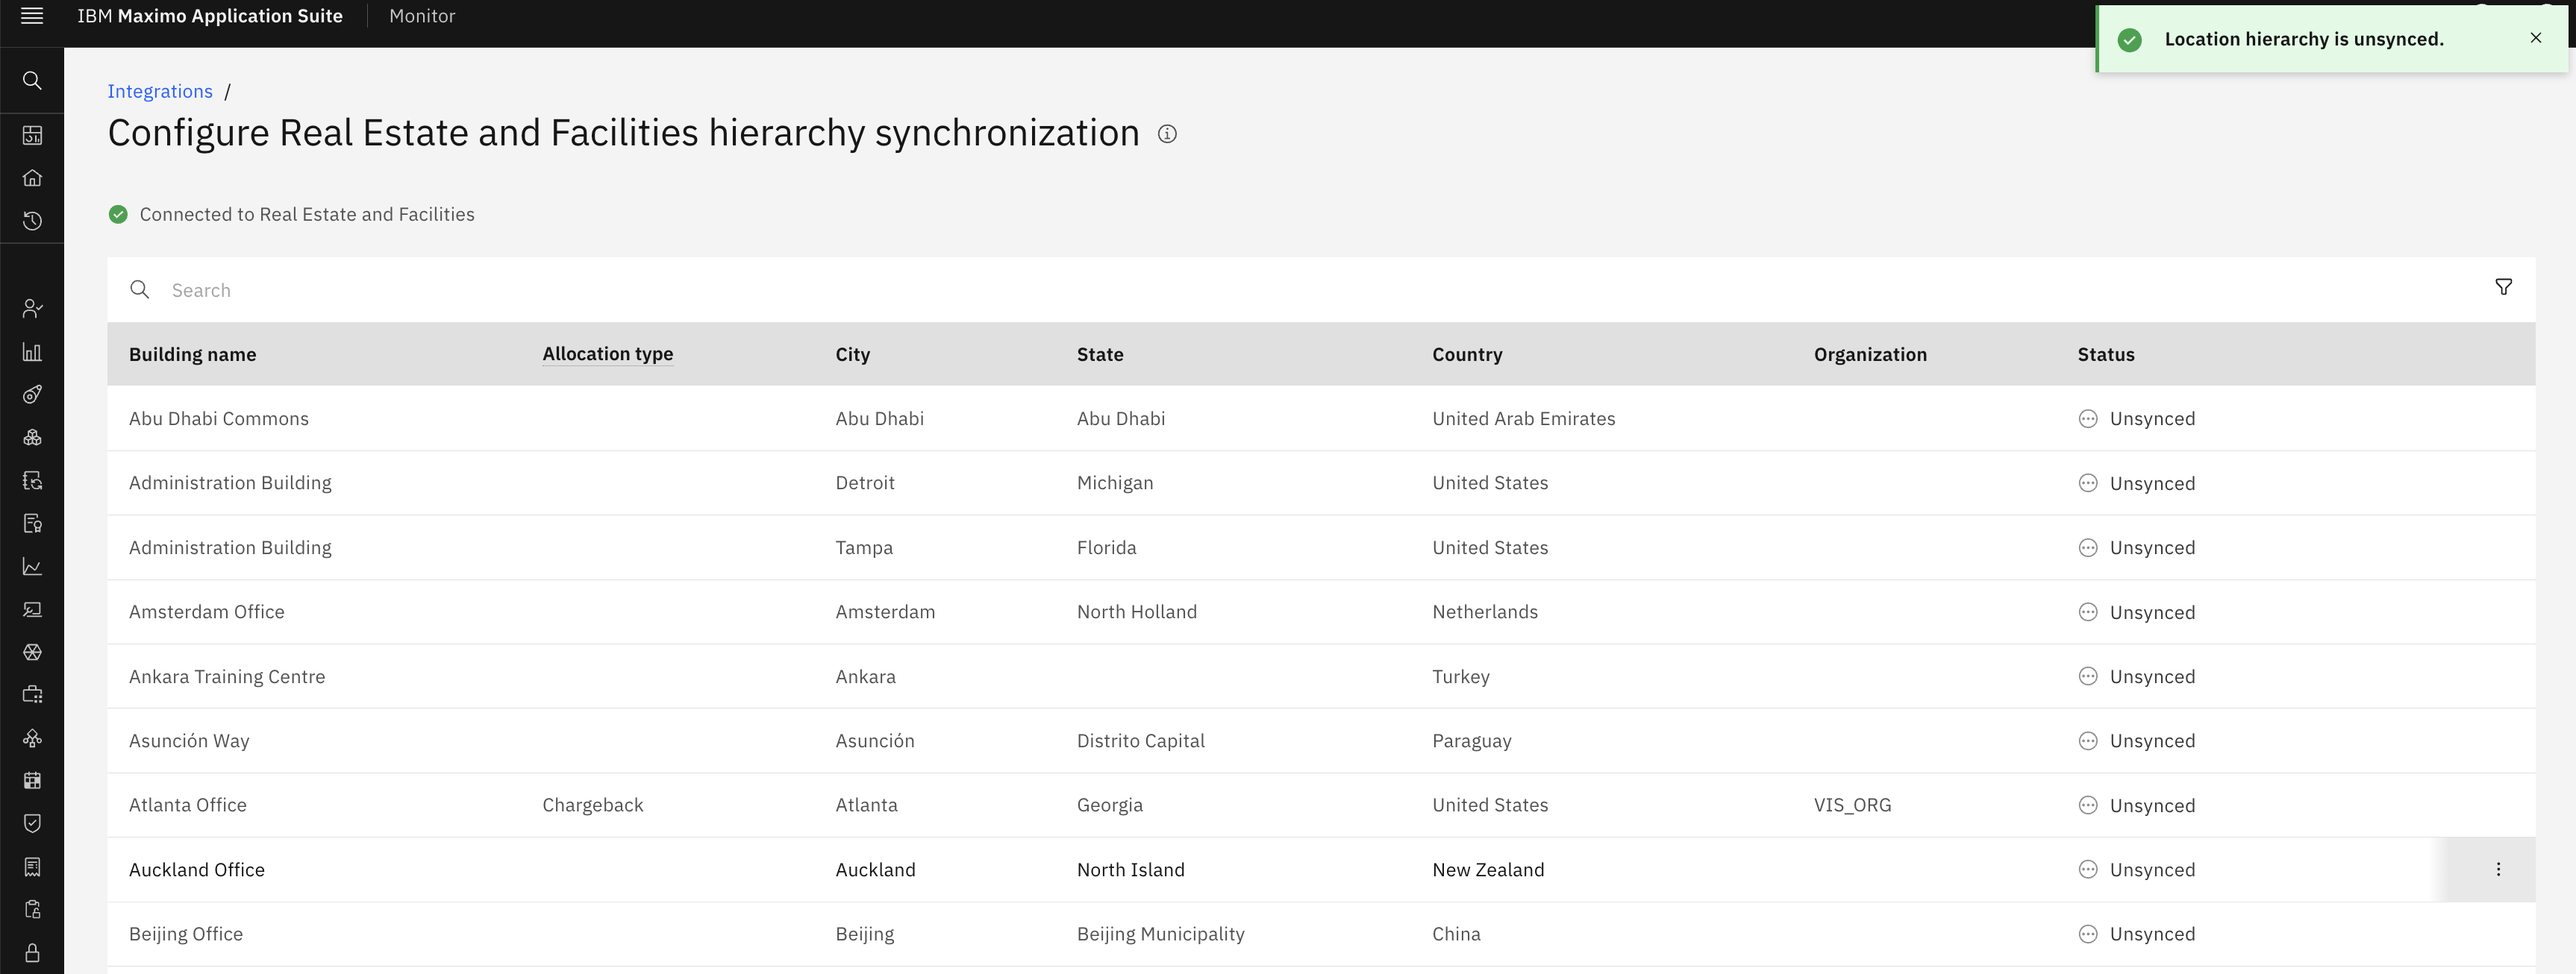Click Chargeback allocation type in Atlanta row

(x=592, y=805)
